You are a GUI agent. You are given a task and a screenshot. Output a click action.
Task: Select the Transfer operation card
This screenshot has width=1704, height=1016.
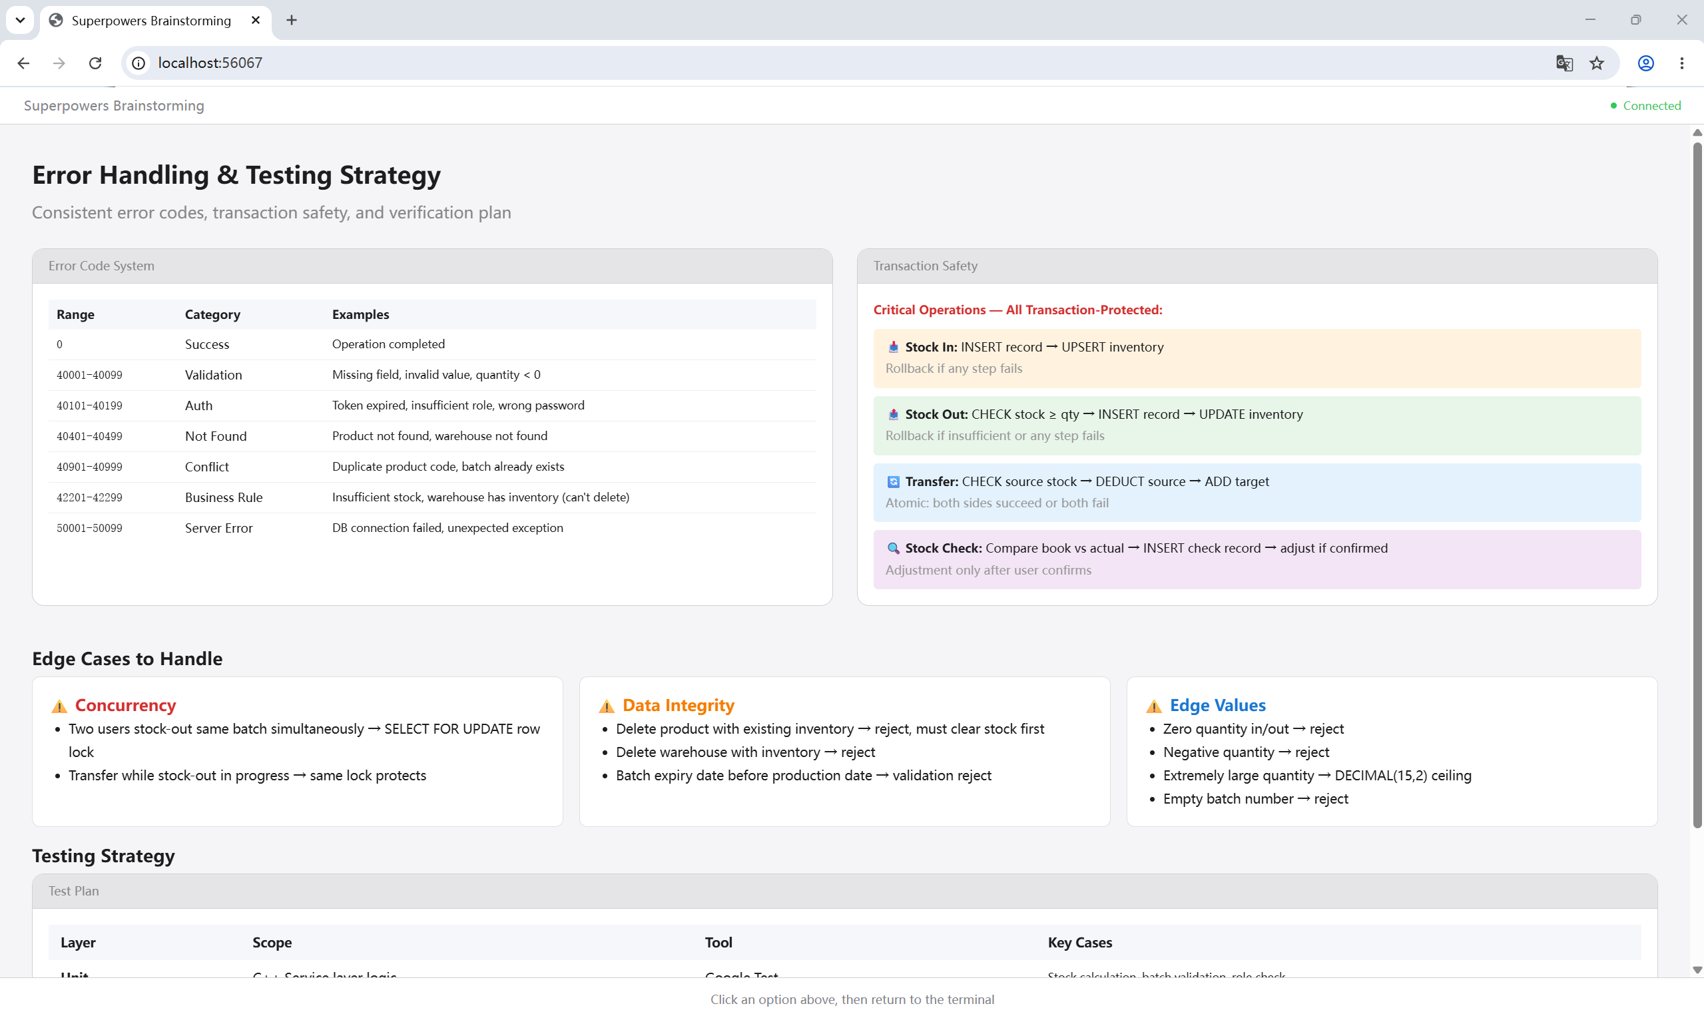click(x=1257, y=492)
